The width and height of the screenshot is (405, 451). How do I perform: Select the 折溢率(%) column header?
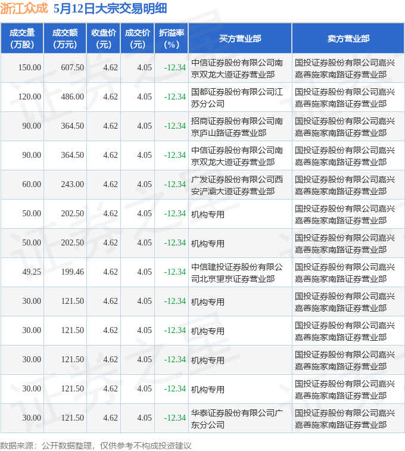[172, 39]
